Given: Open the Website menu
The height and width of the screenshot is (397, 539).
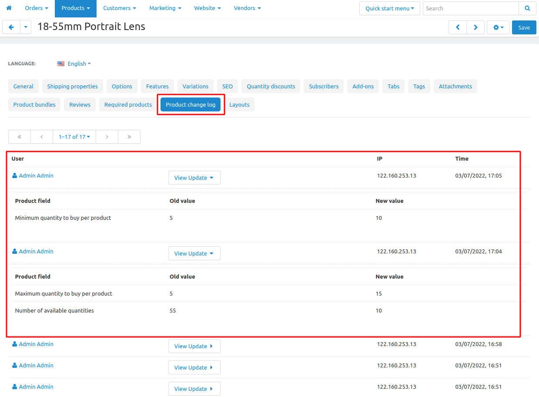Looking at the screenshot, I should tap(208, 8).
